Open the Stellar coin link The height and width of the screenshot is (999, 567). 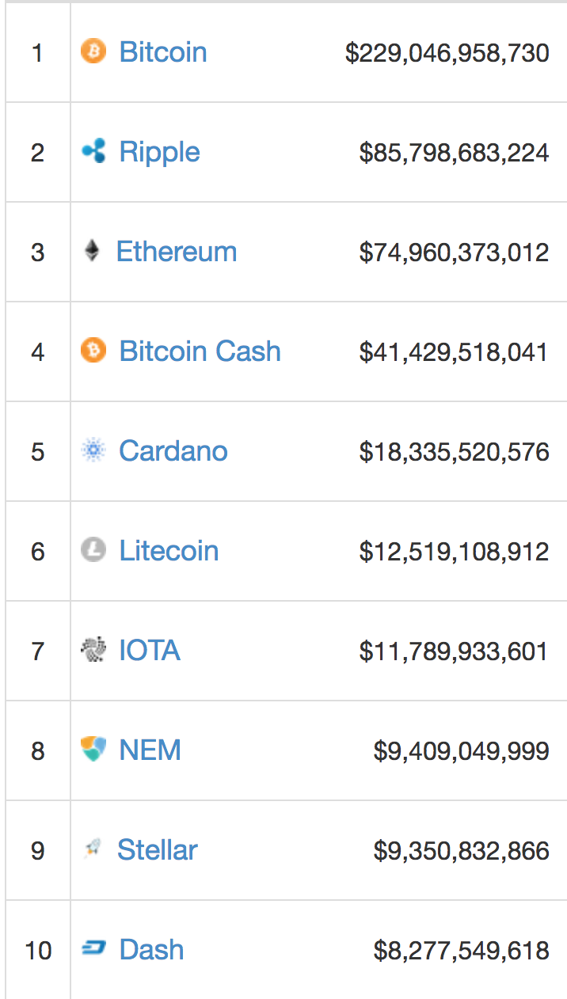click(x=158, y=850)
